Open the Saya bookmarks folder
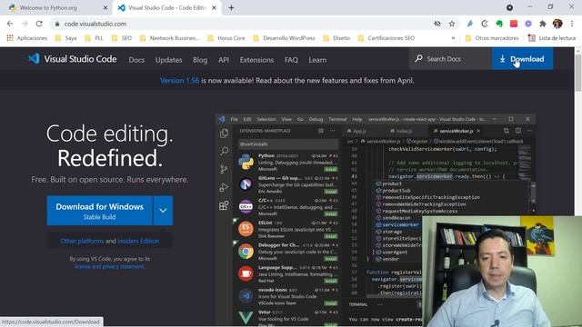The width and height of the screenshot is (582, 327). [65, 38]
